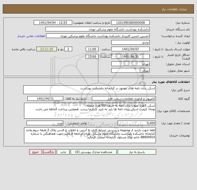
Task: Click the شماره نیاز label
Action: [x=183, y=23]
